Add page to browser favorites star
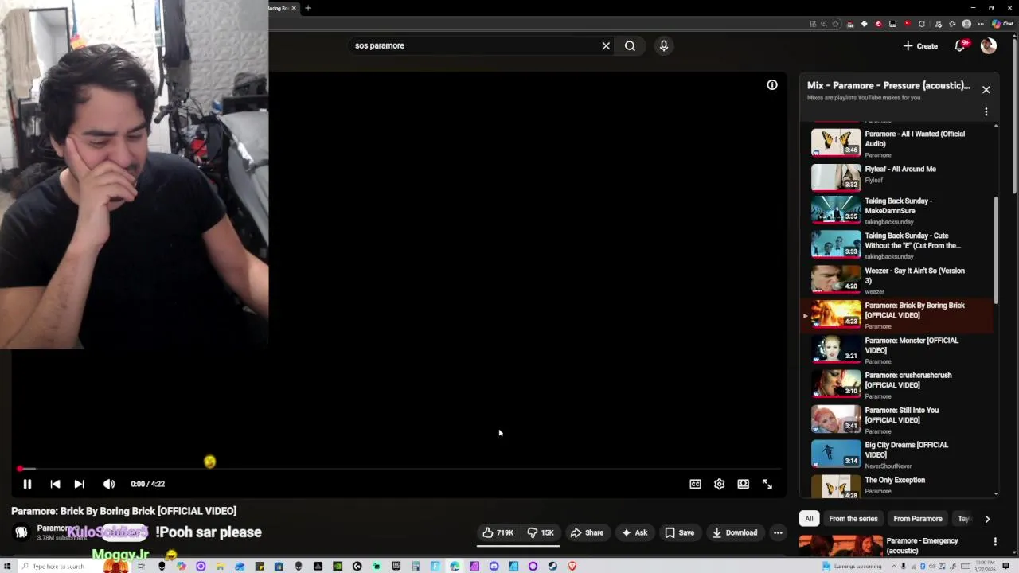Viewport: 1019px width, 573px height. tap(835, 24)
